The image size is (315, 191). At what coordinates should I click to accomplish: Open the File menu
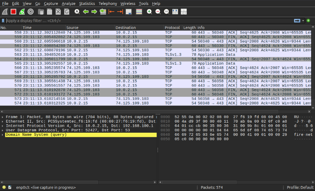5,3
